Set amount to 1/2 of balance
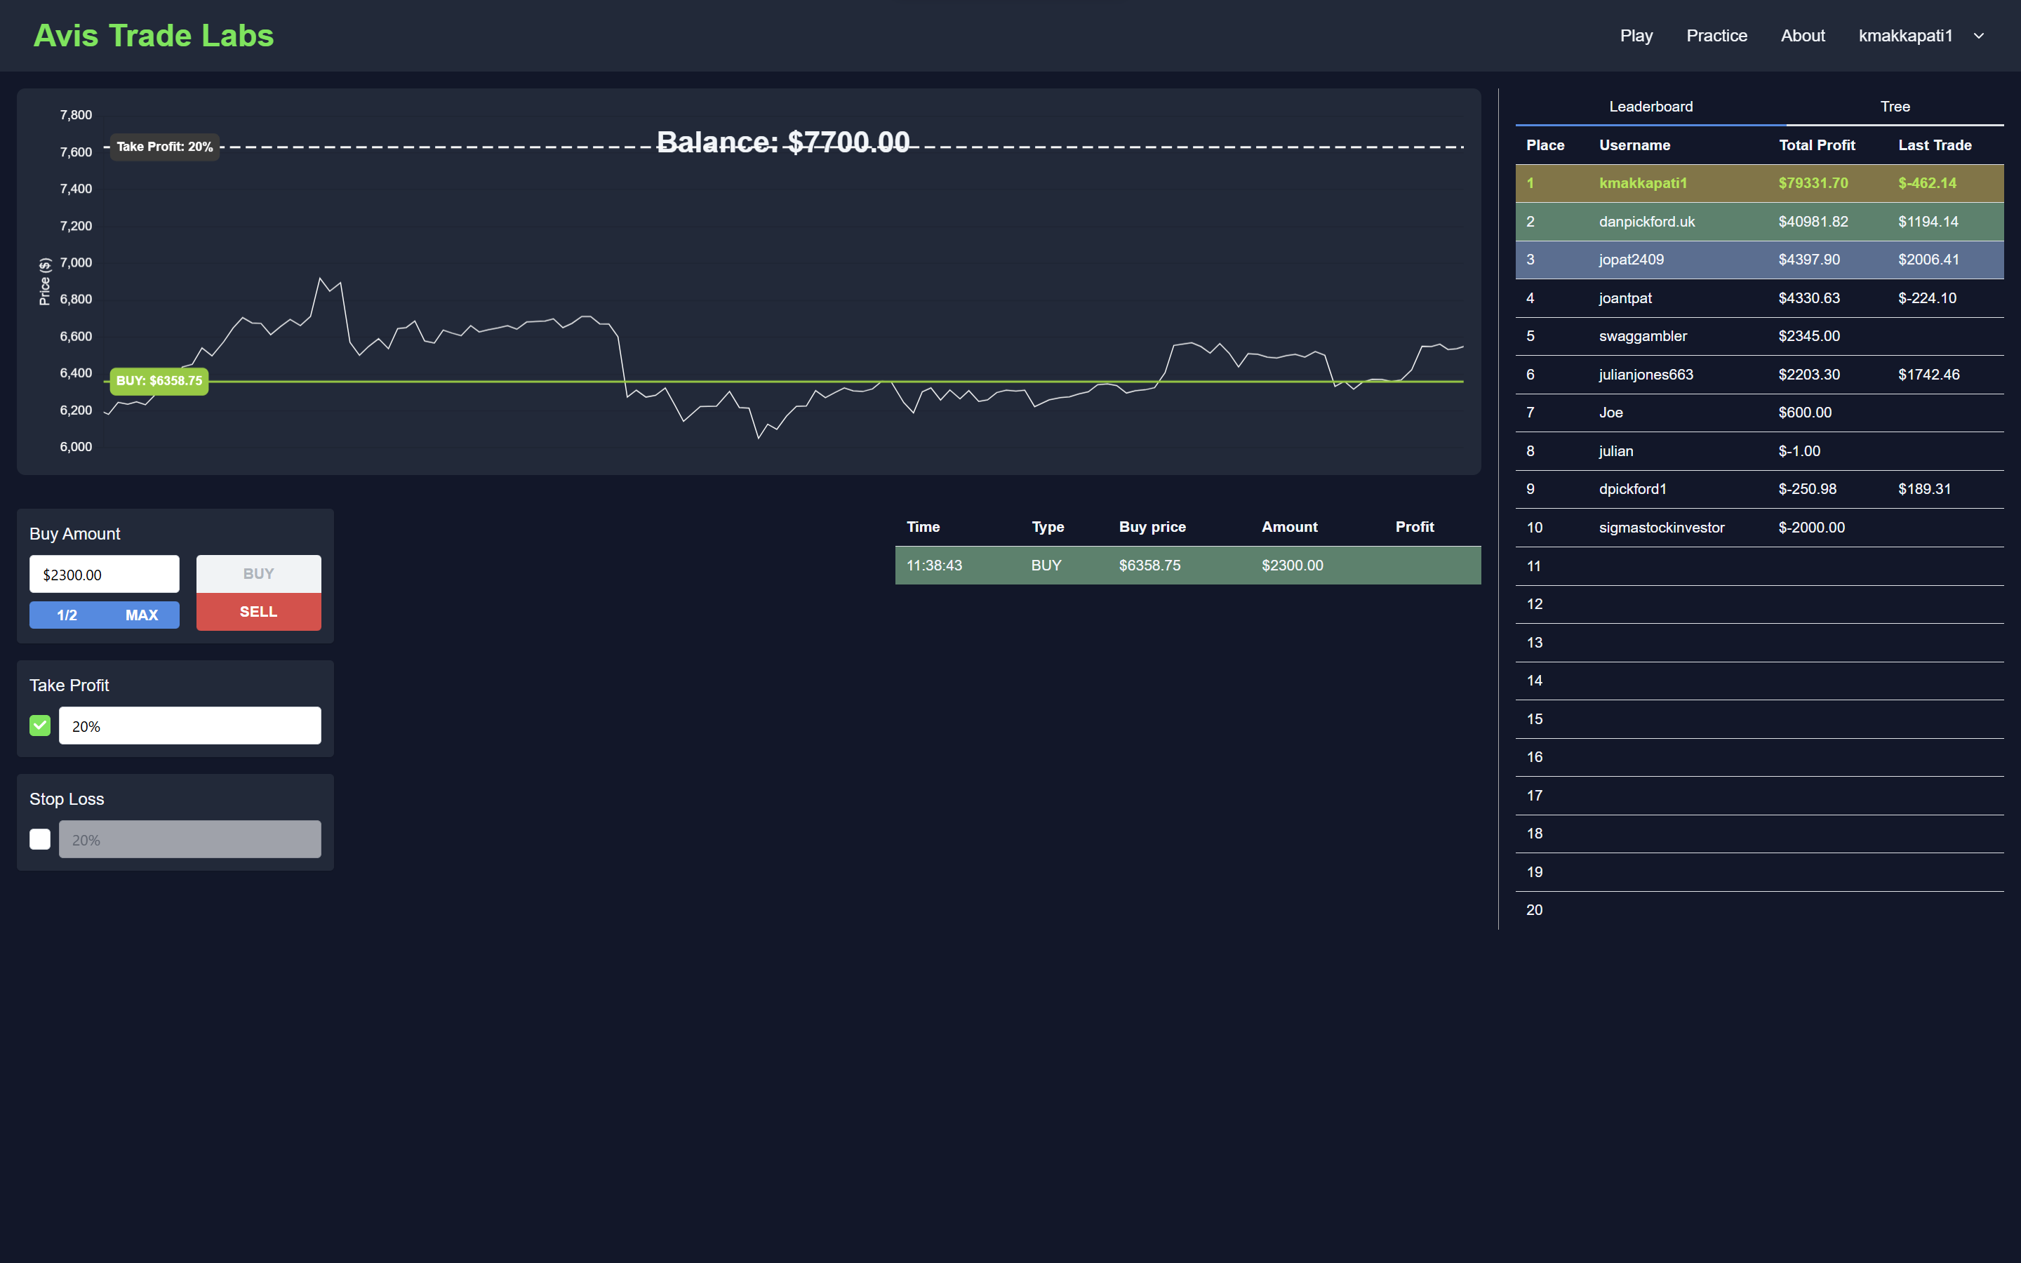 coord(67,615)
